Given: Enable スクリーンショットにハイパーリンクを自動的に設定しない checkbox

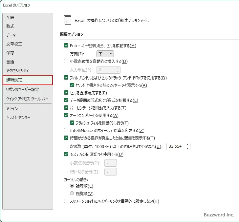Looking at the screenshot, I should pyautogui.click(x=66, y=201).
